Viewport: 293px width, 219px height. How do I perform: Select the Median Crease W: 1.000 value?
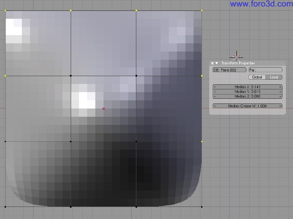coord(247,106)
